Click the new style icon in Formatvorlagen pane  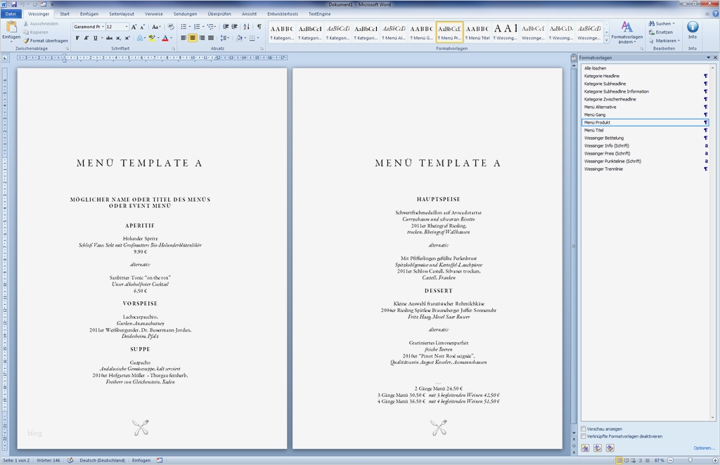585,447
